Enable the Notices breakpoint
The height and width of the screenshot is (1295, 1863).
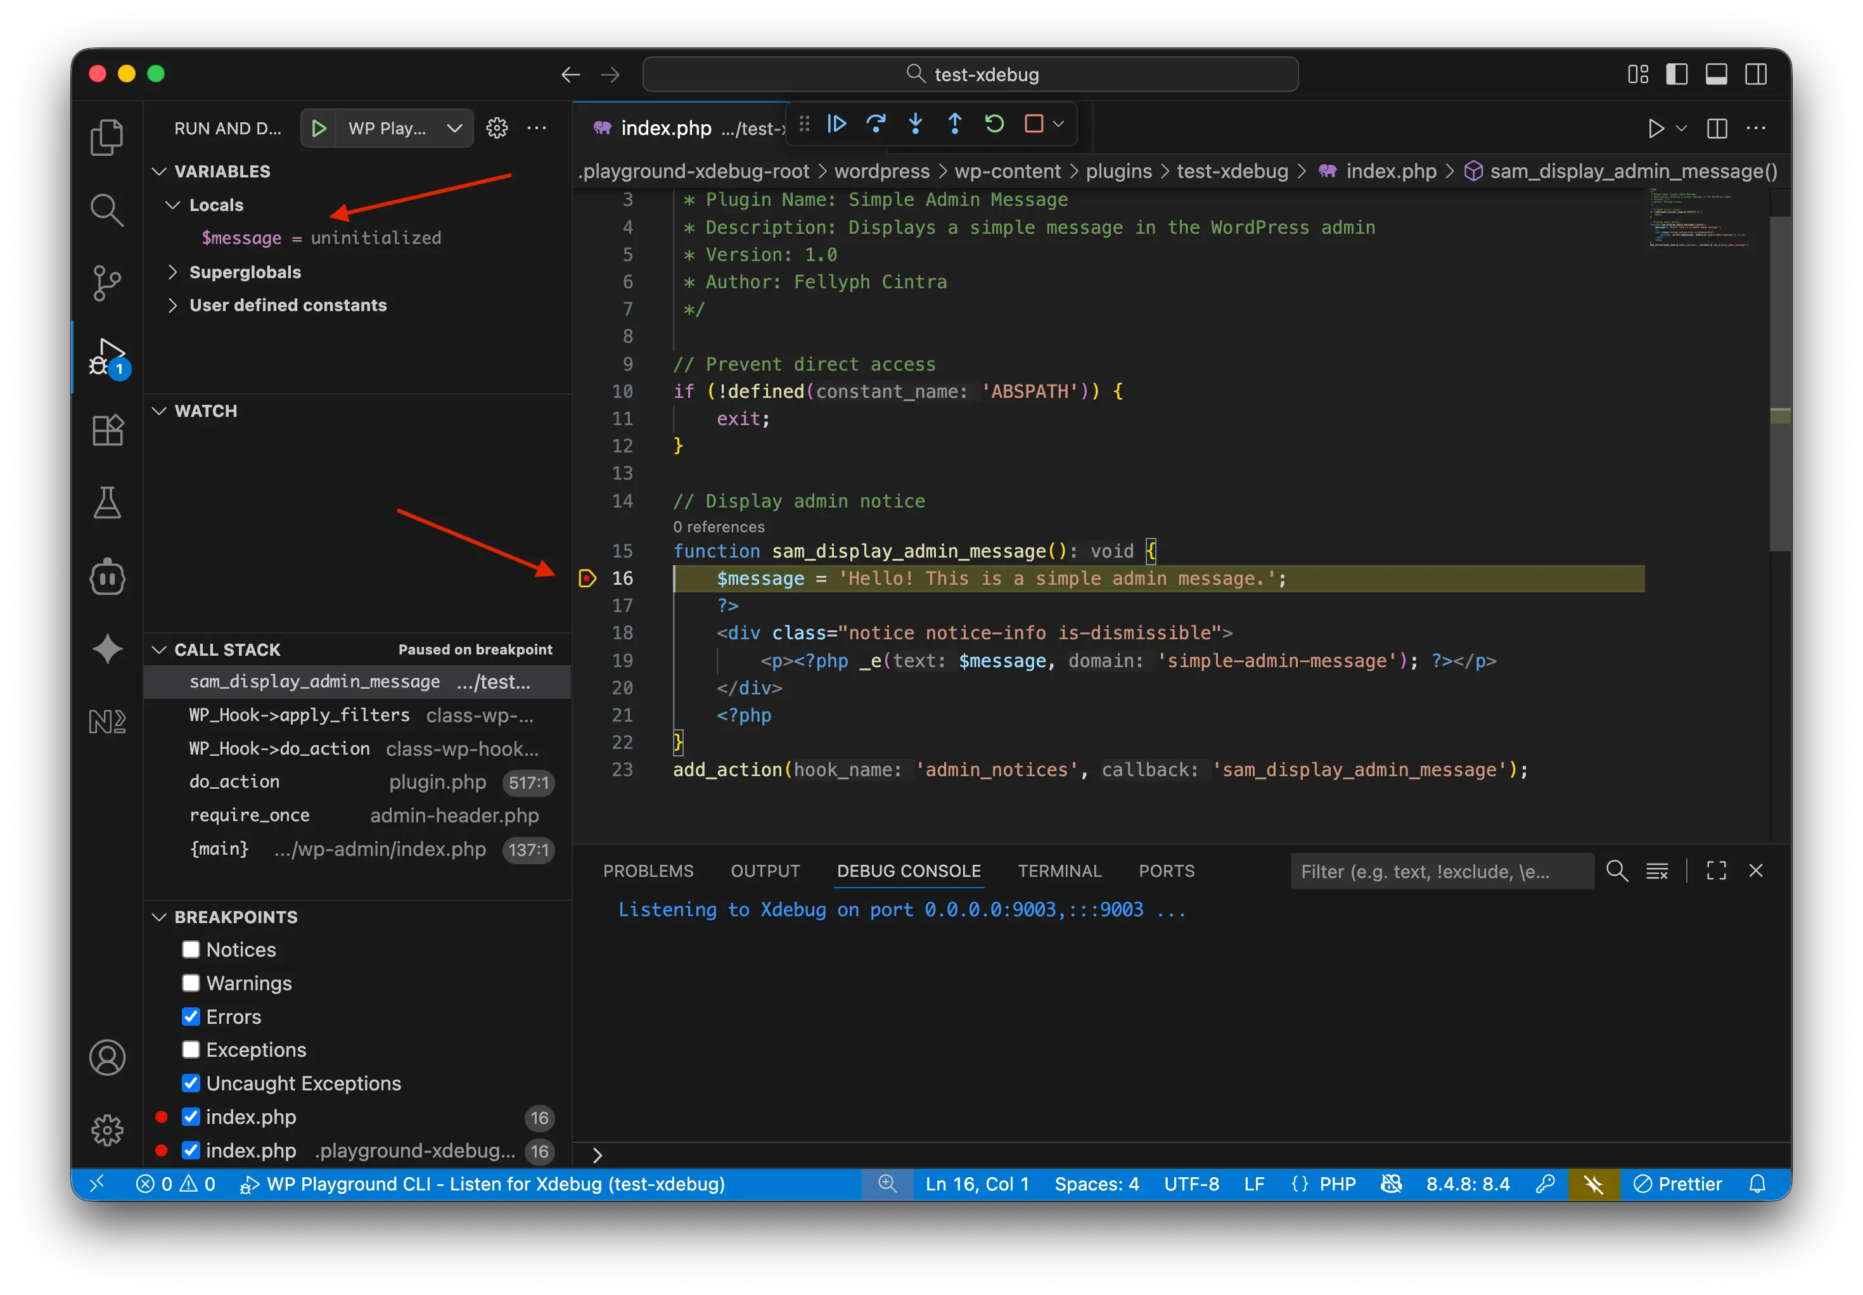(191, 948)
